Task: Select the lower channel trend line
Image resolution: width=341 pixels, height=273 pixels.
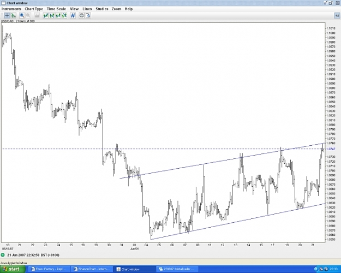Action: pos(238,222)
